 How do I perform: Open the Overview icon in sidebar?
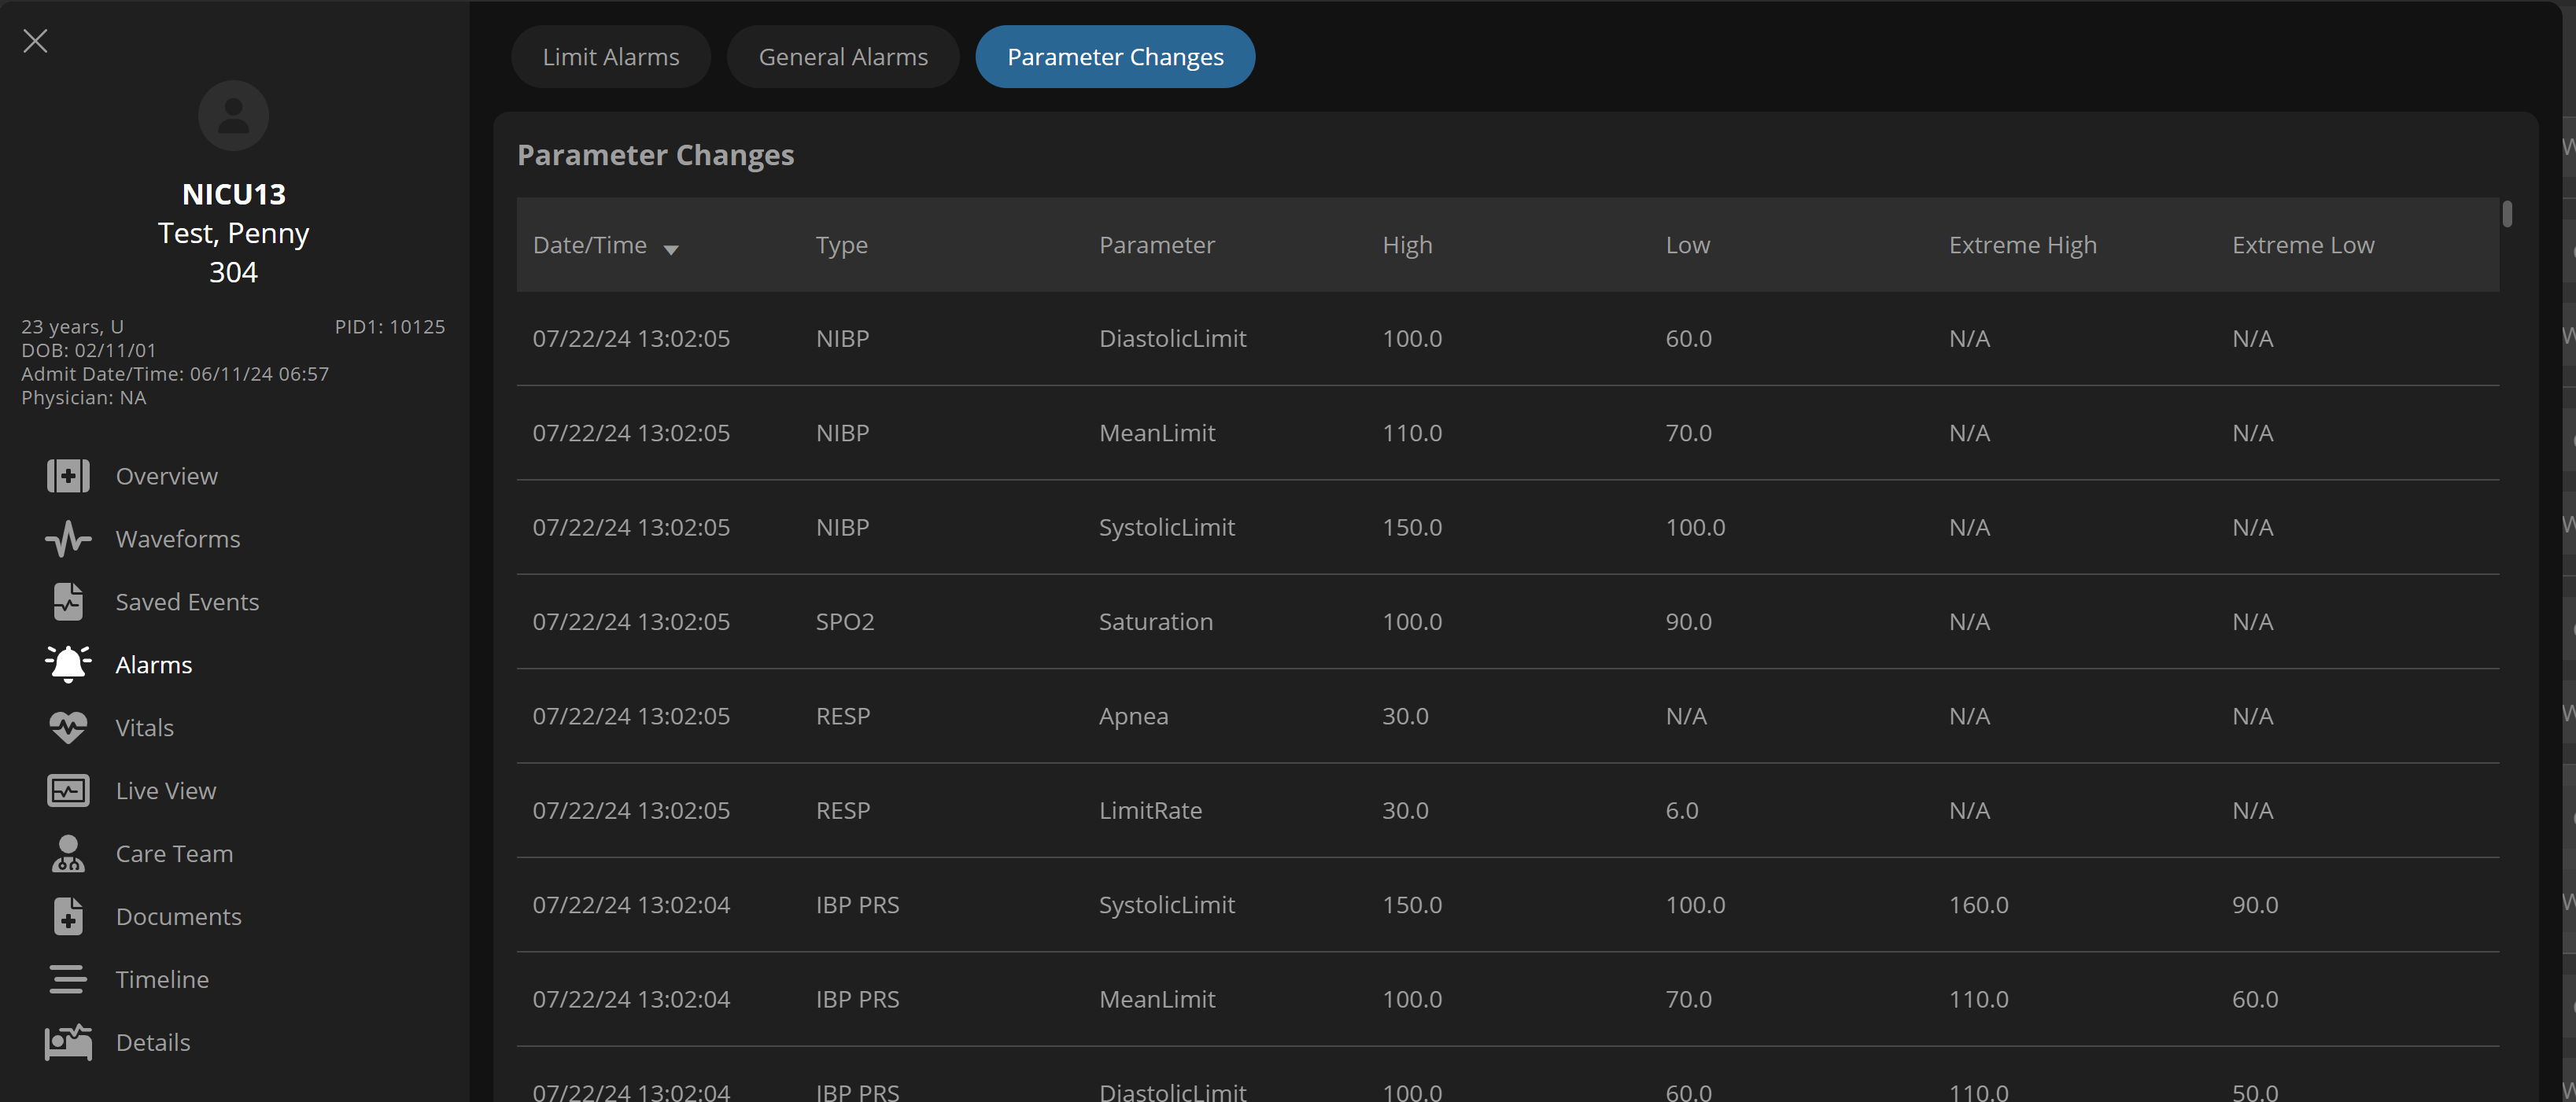point(68,476)
